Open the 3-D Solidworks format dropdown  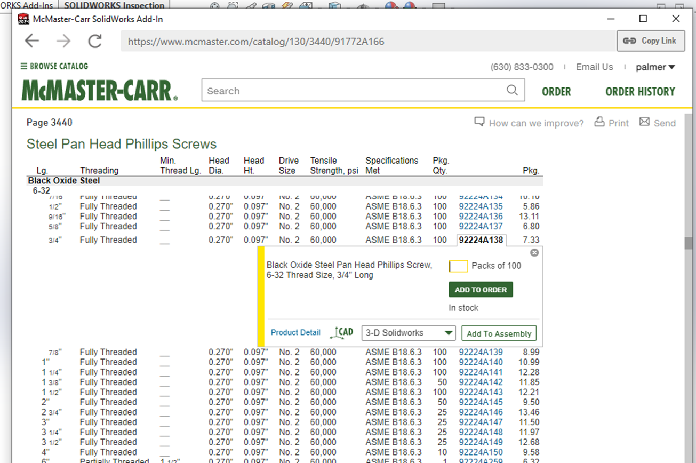tap(409, 333)
